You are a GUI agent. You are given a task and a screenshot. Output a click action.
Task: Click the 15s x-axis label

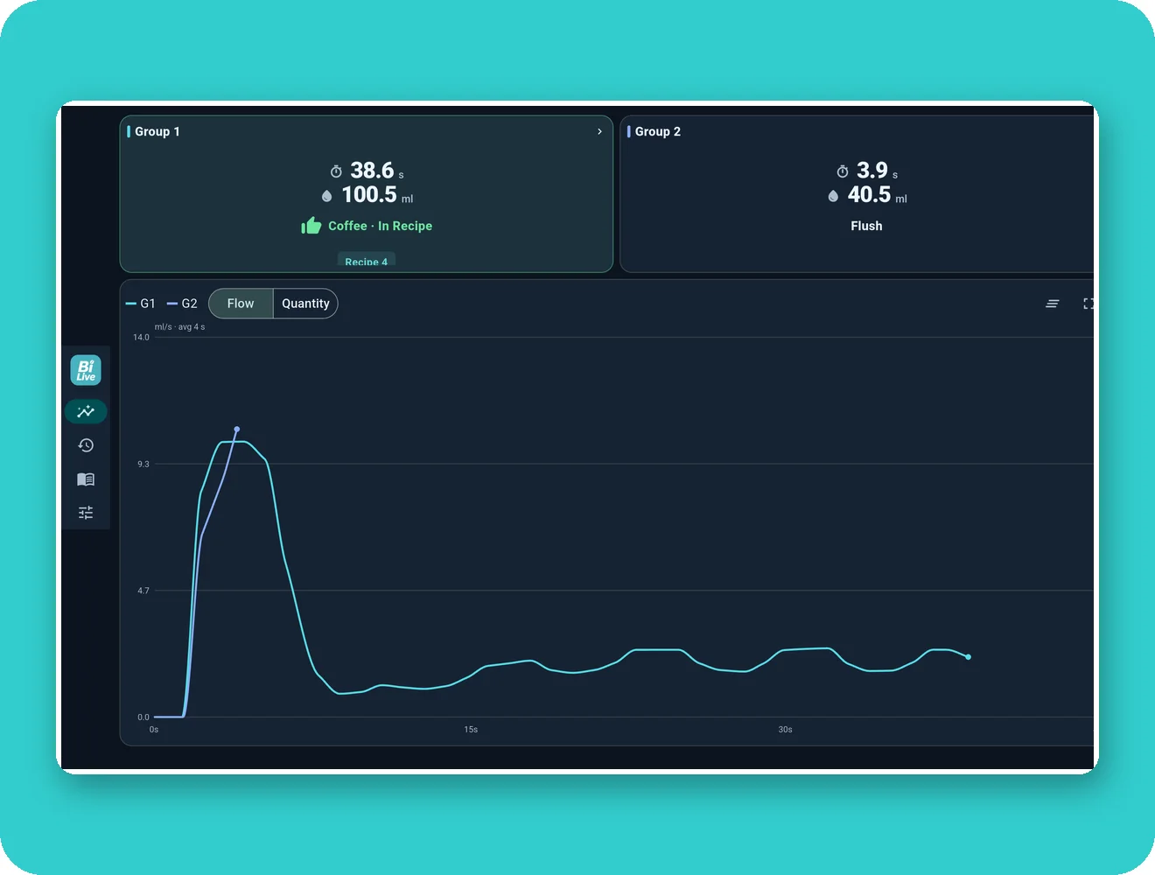click(471, 730)
